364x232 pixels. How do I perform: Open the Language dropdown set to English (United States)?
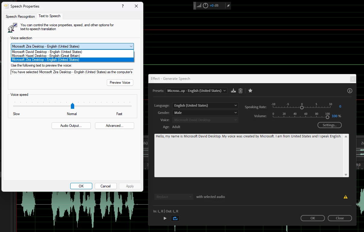pyautogui.click(x=205, y=105)
